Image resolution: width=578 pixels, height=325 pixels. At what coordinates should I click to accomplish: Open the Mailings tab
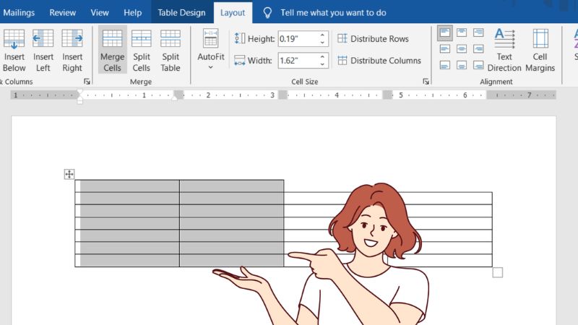tap(19, 12)
